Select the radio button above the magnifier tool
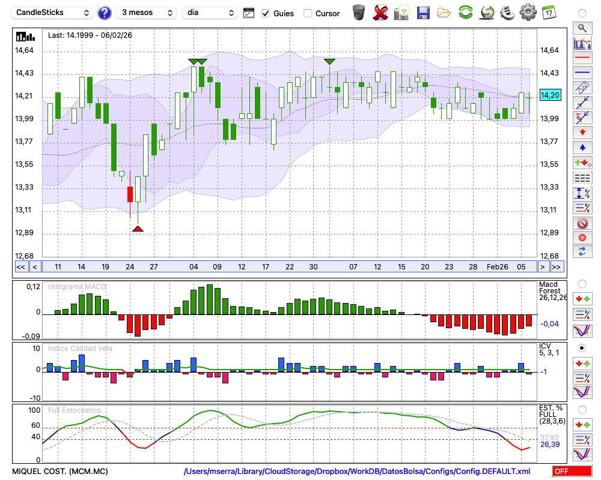 [x=582, y=13]
